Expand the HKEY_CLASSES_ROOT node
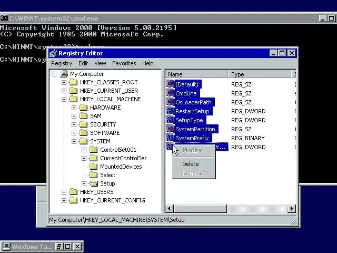Viewport: 337px width, 253px height. tap(64, 82)
